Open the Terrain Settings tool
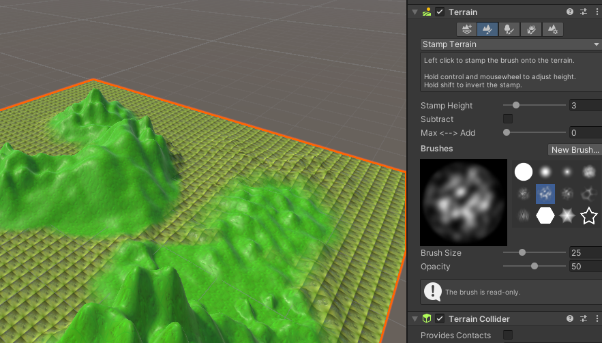 point(553,29)
